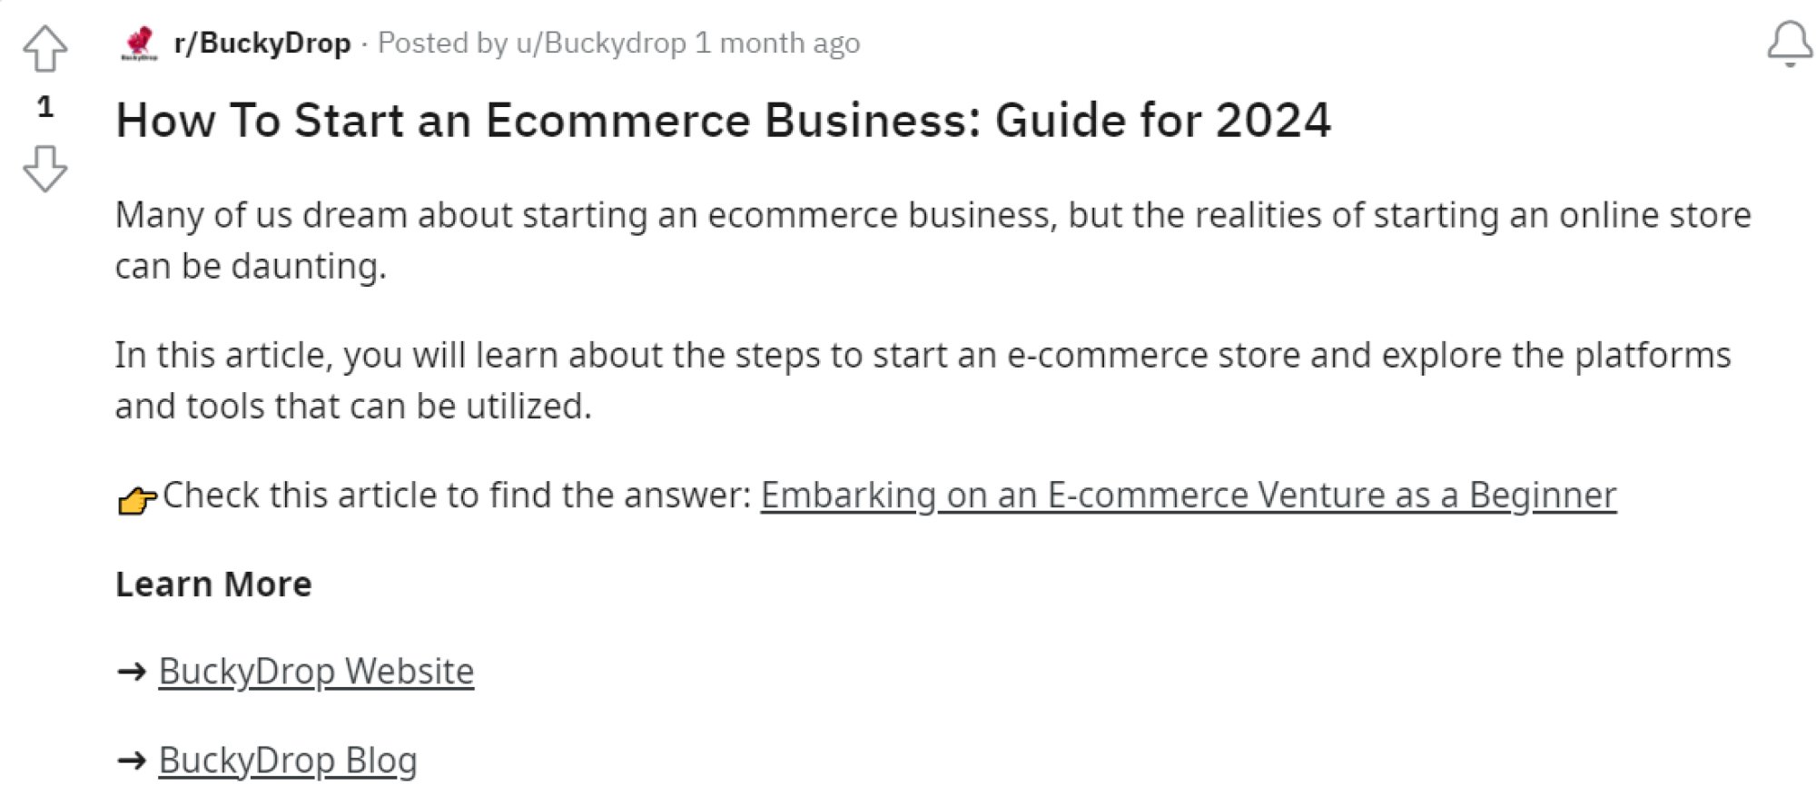Screen dimensions: 1816x804
Task: Upvote the ecommerce guide post
Action: 44,48
